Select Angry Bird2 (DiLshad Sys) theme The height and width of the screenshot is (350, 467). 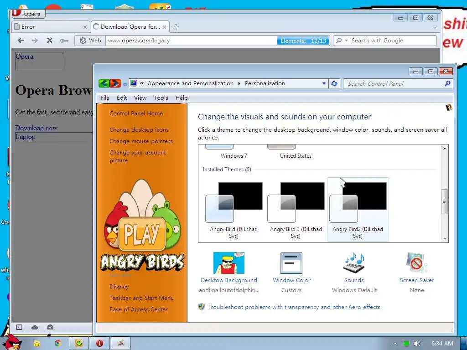(358, 210)
